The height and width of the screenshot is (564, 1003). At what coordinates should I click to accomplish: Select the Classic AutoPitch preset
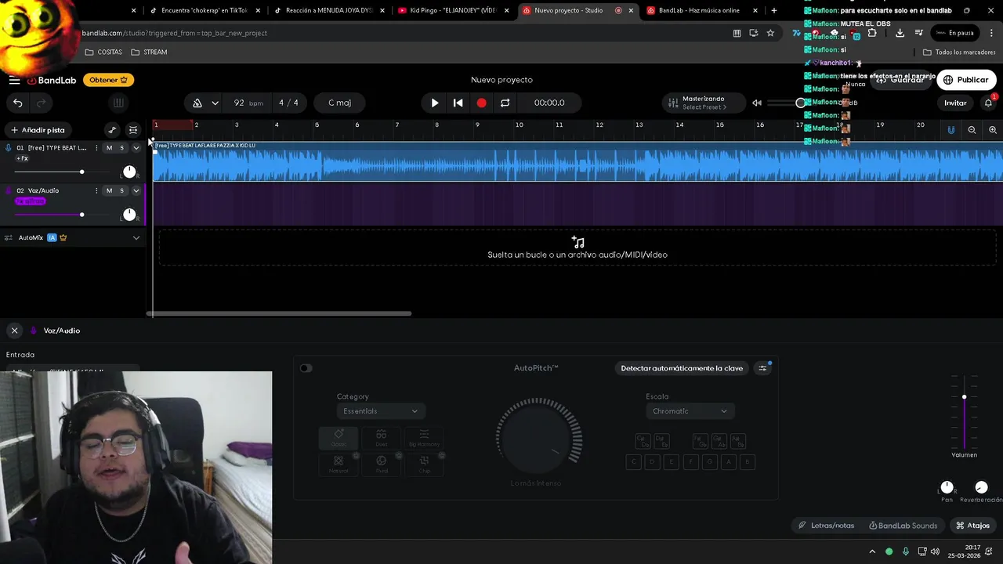pyautogui.click(x=339, y=438)
